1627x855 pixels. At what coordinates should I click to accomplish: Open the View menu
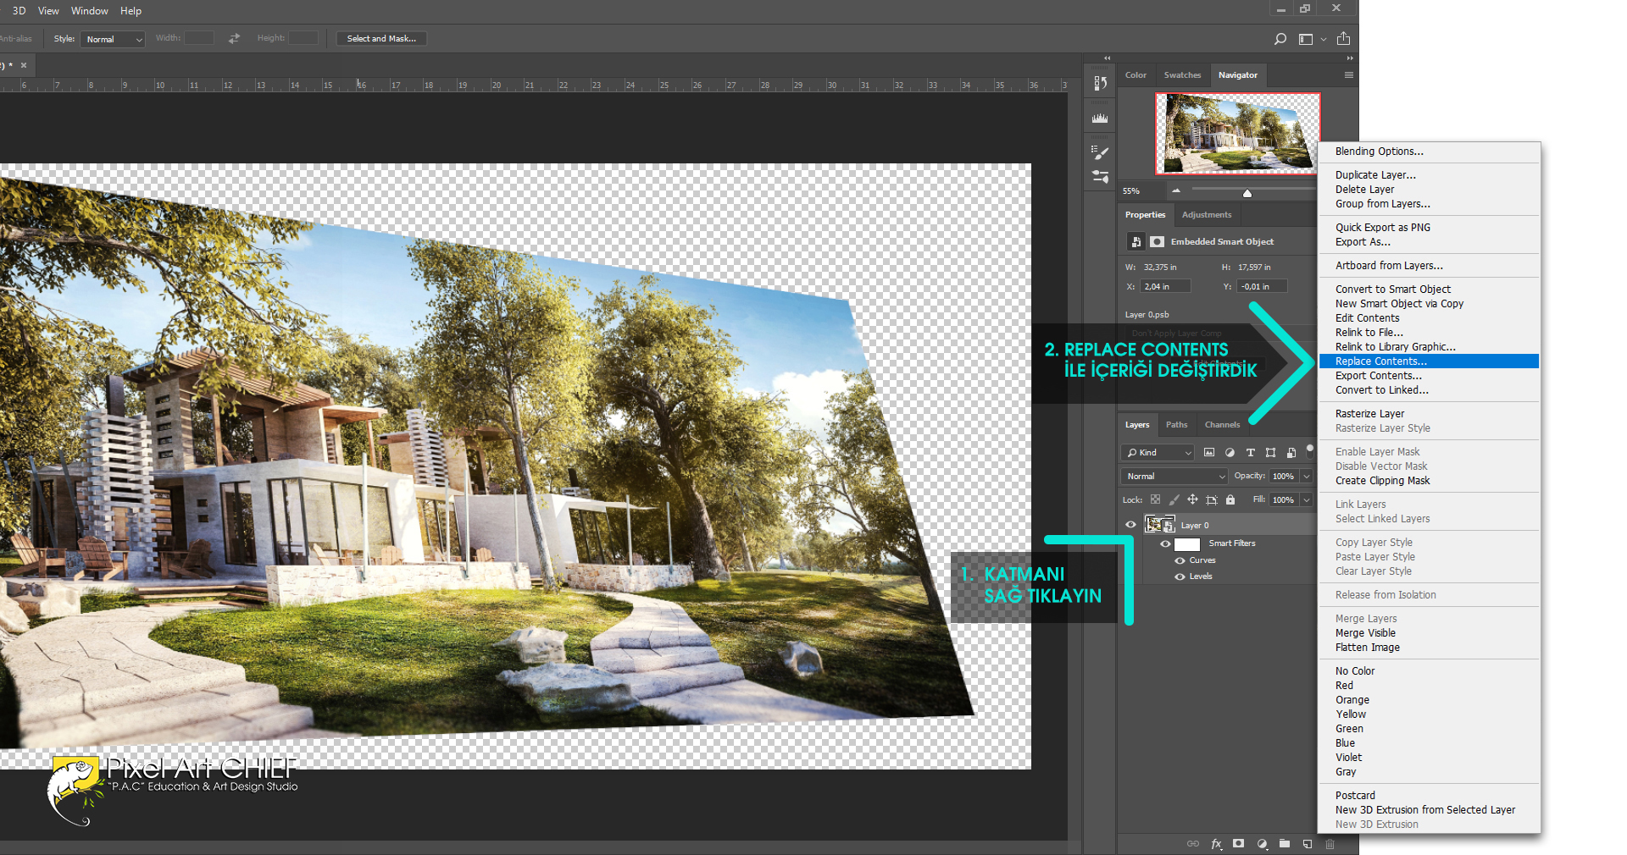coord(48,11)
